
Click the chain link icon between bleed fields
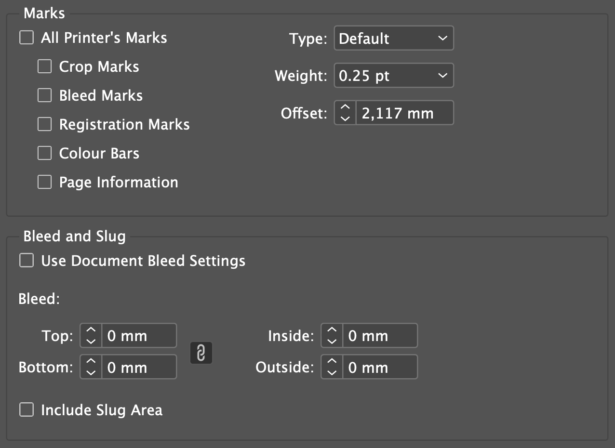coord(201,353)
